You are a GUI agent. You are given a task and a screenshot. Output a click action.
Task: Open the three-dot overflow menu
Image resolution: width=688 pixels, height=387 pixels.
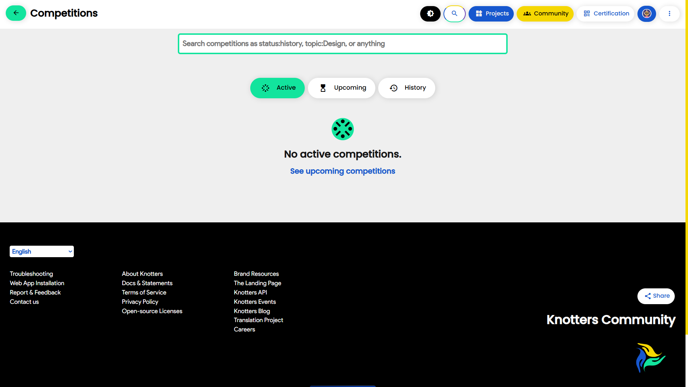[669, 13]
